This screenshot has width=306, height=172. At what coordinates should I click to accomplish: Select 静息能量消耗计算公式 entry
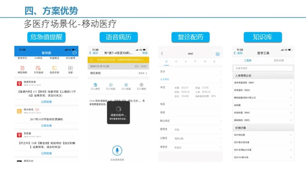[263, 98]
